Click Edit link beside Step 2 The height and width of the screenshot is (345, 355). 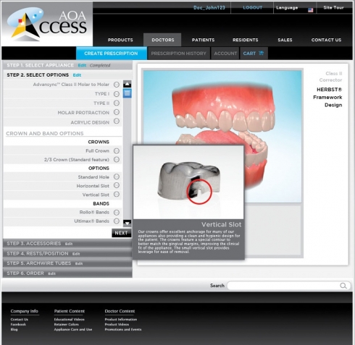point(77,75)
